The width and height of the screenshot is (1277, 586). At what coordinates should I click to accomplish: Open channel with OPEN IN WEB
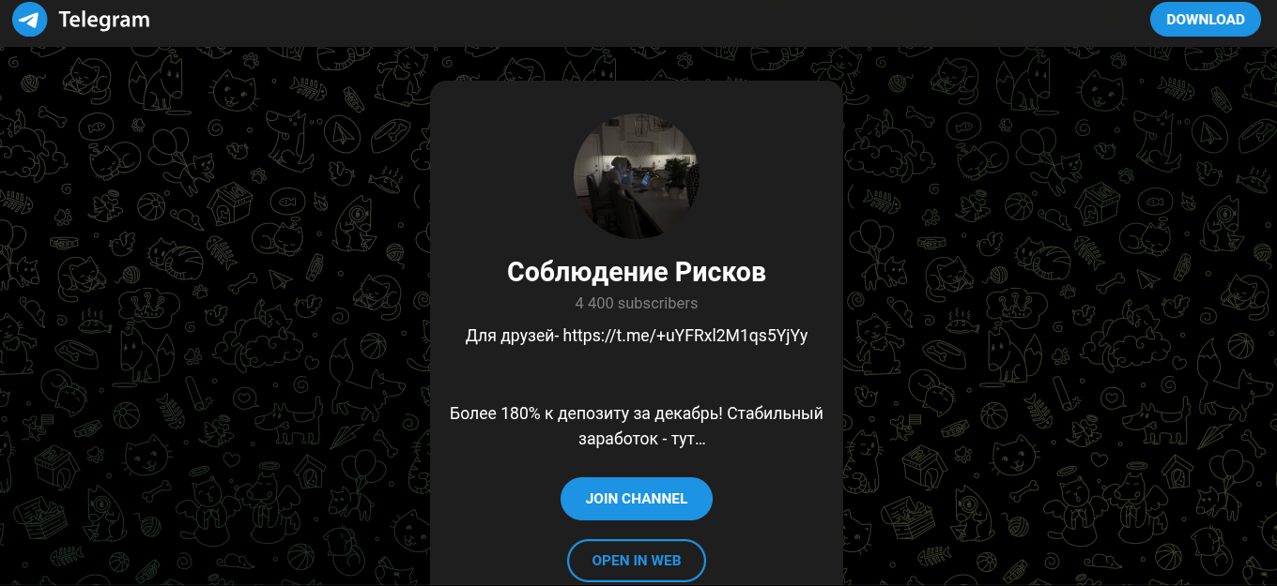[x=637, y=561]
